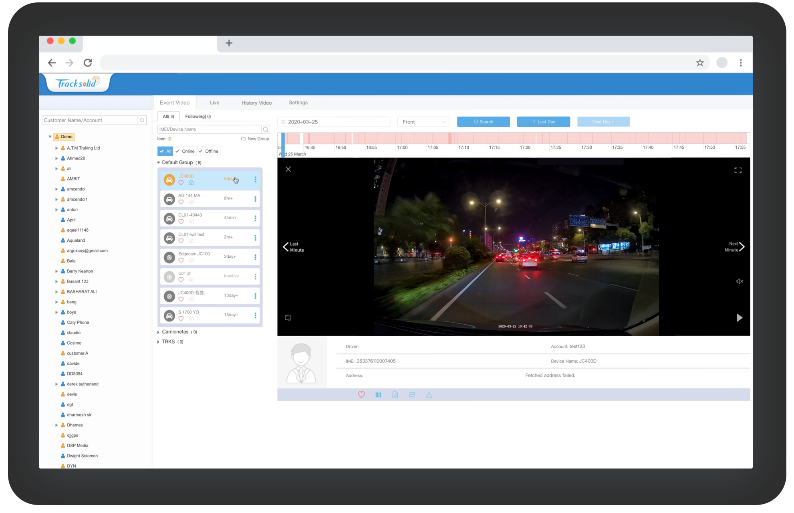This screenshot has width=794, height=513.
Task: Click the mute/audio icon on video player
Action: [738, 282]
